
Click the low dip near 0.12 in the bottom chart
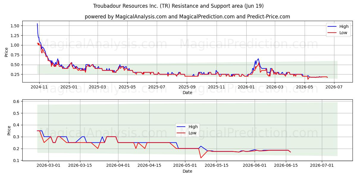pyautogui.click(x=201, y=158)
